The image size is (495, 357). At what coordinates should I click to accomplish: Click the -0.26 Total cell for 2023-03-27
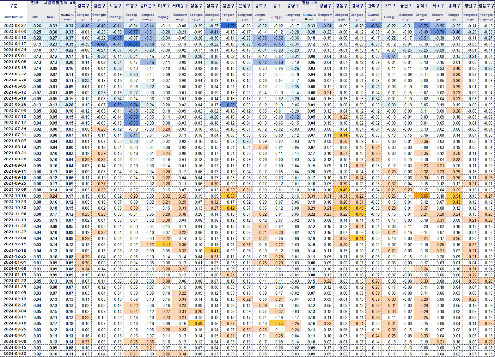coord(35,26)
